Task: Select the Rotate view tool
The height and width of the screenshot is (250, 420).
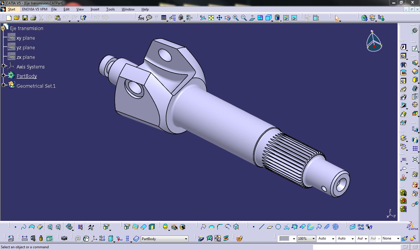Action: tap(227, 18)
